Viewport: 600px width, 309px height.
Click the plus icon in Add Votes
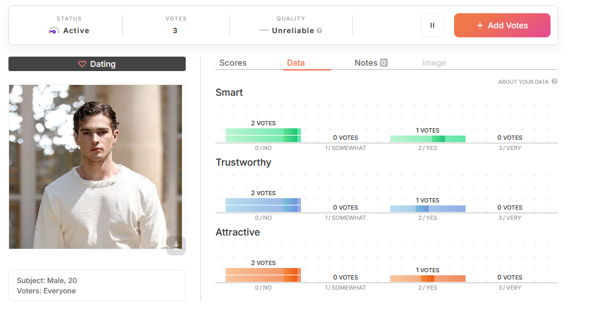pos(480,25)
